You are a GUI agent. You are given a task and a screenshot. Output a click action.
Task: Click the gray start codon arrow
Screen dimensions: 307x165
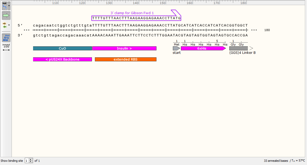click(x=176, y=48)
